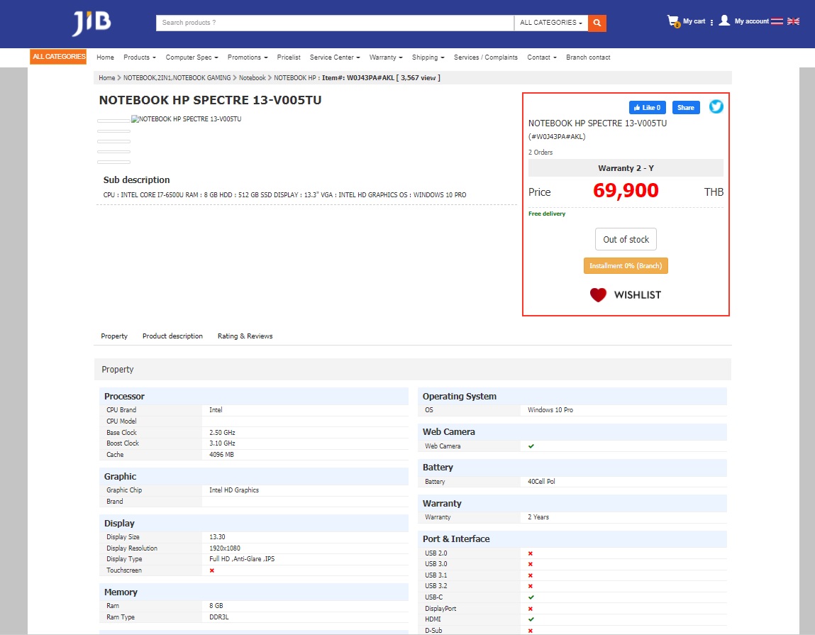The width and height of the screenshot is (815, 635).
Task: Click the red wishlist heart icon
Action: 598,295
